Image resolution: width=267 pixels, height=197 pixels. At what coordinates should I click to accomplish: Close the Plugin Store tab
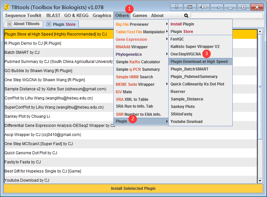[48, 24]
